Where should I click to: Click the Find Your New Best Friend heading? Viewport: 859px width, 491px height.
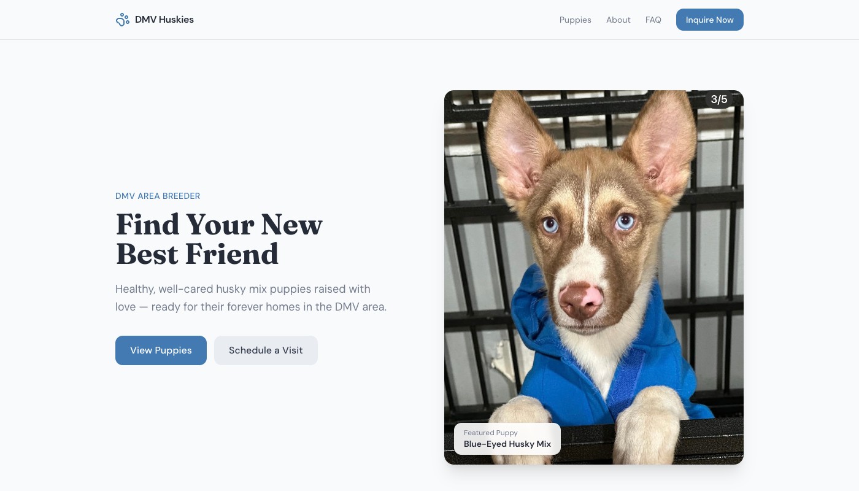[219, 239]
